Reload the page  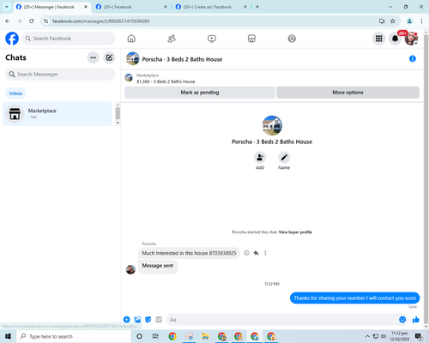point(32,21)
